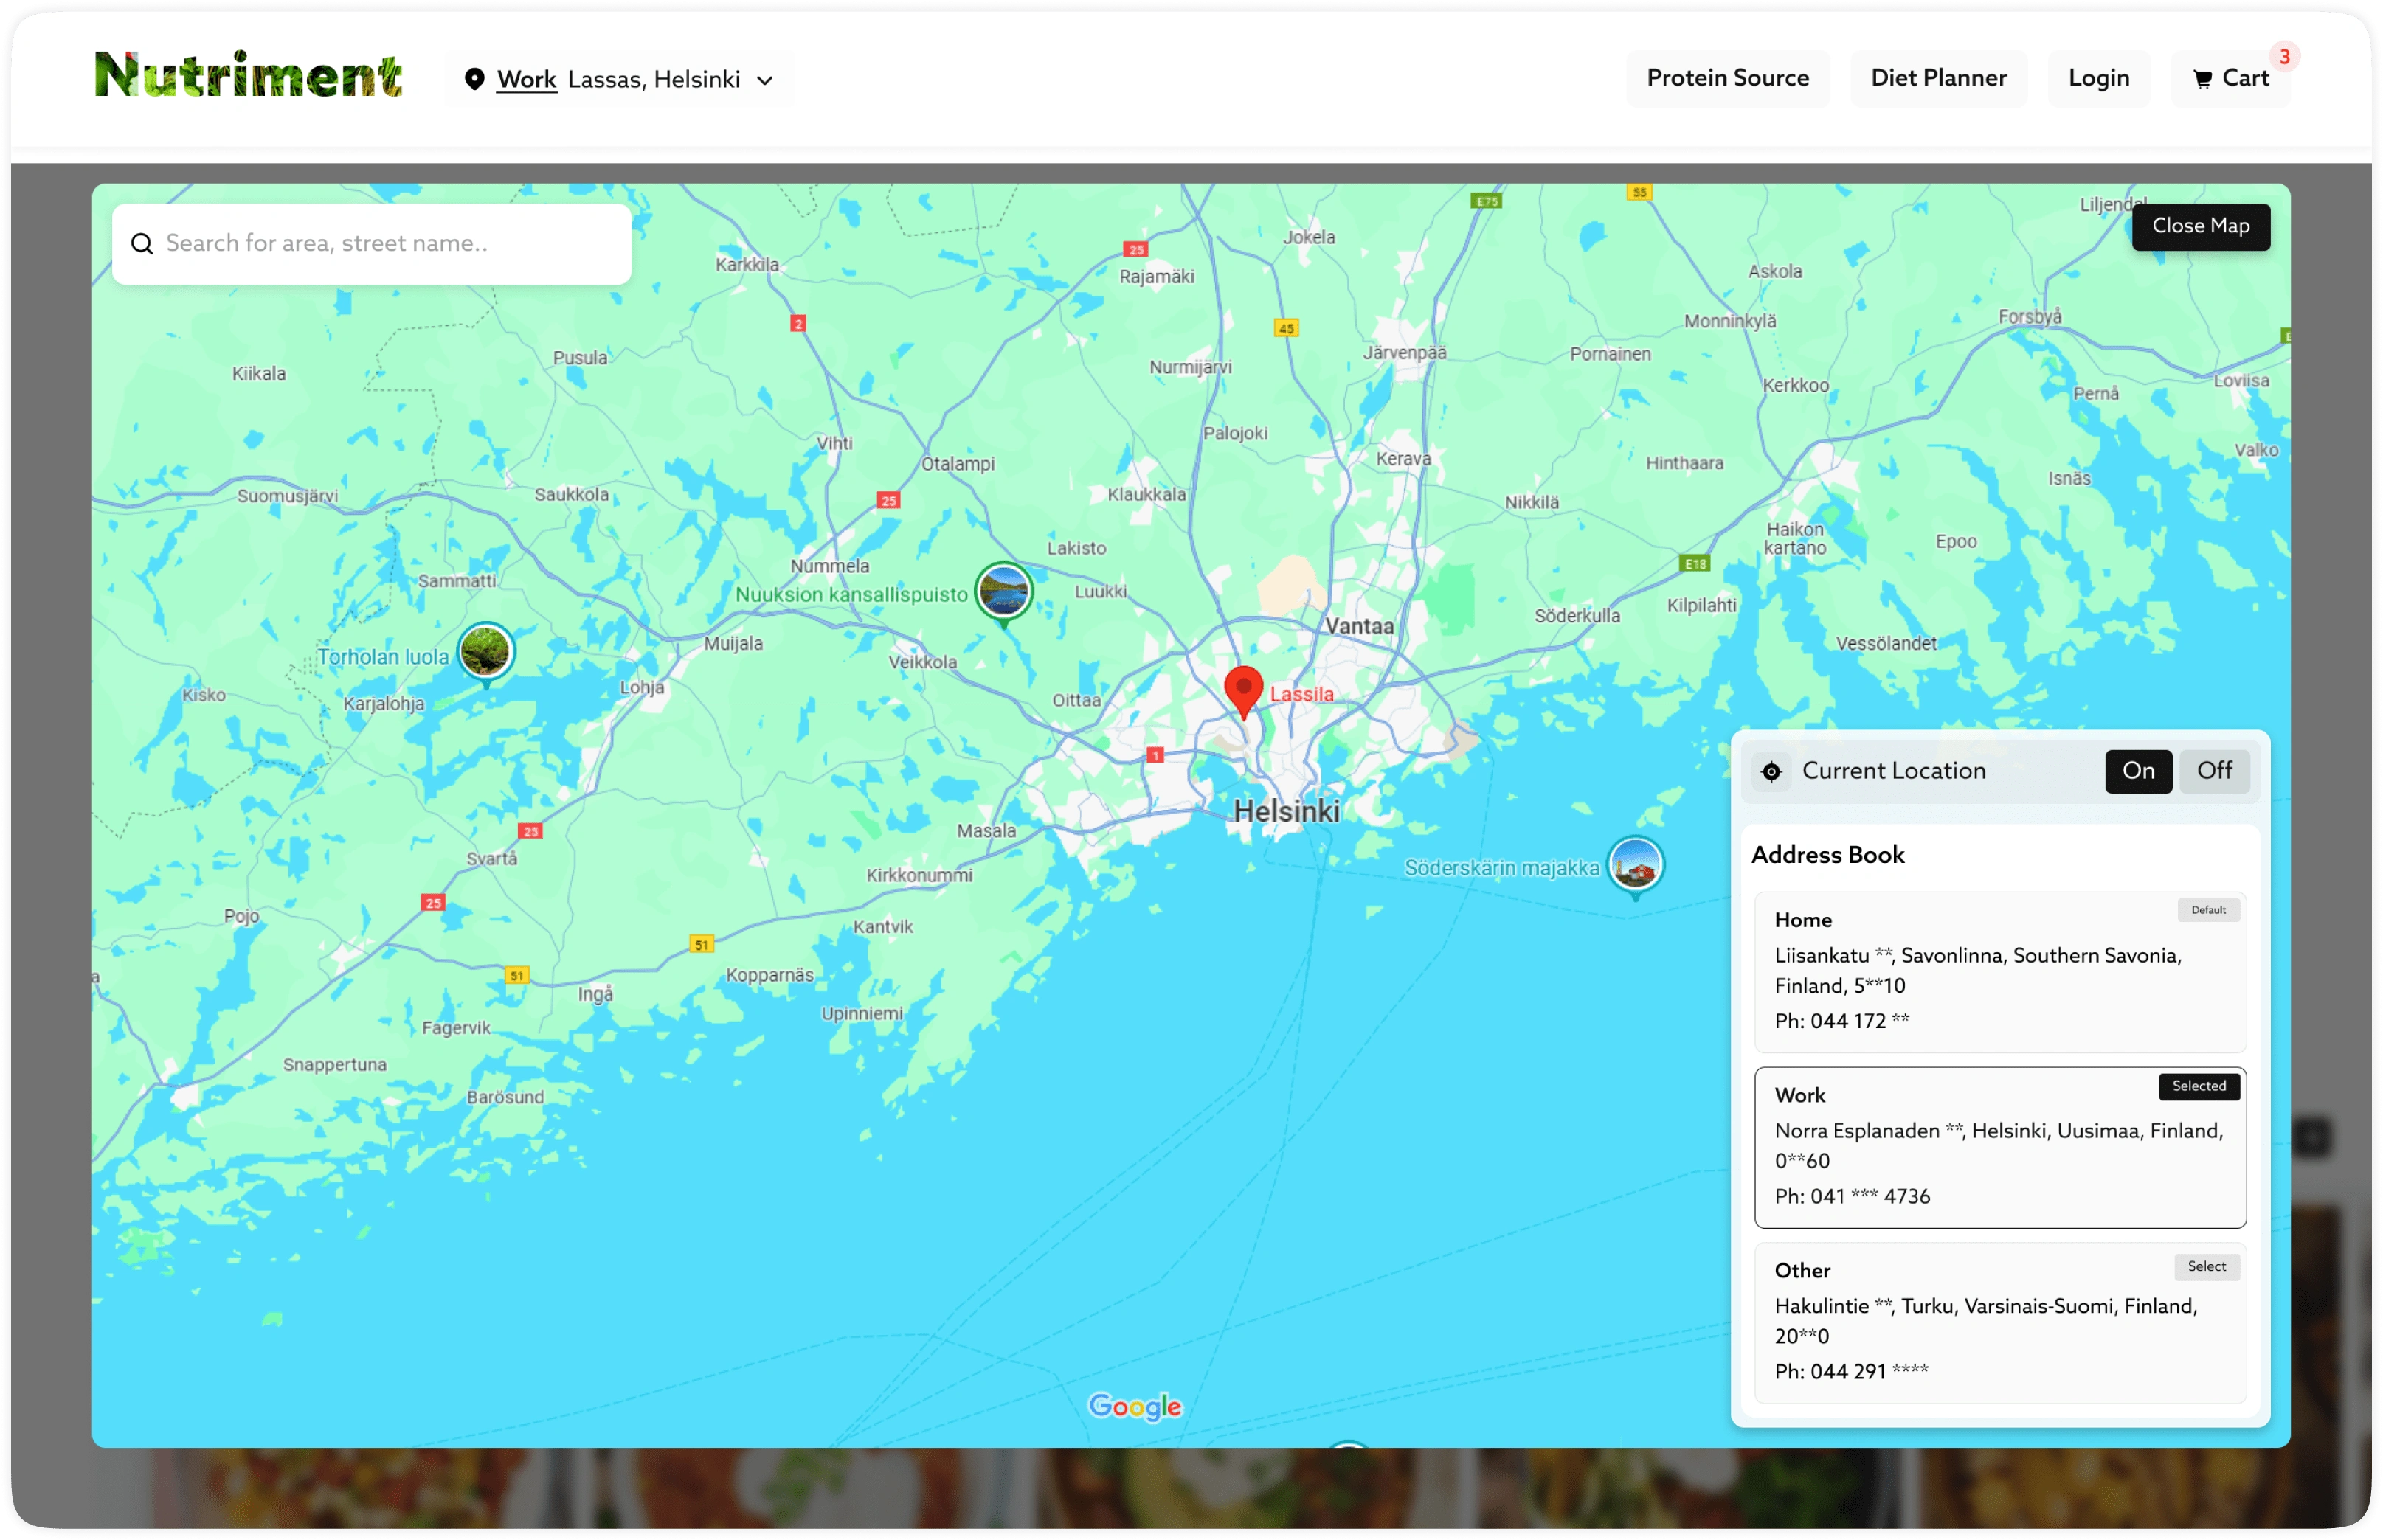The width and height of the screenshot is (2383, 1540).
Task: Open the Söderskärin majakka map marker
Action: click(1635, 866)
